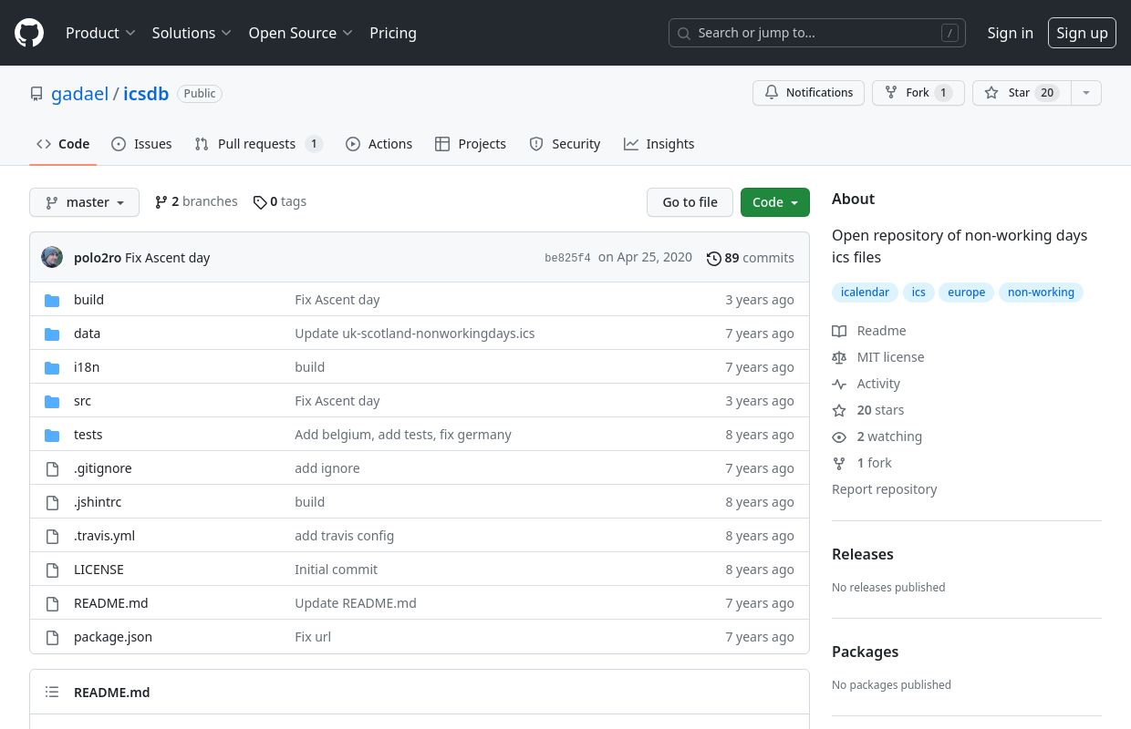Open the Insights tab
This screenshot has width=1131, height=729.
[x=659, y=144]
